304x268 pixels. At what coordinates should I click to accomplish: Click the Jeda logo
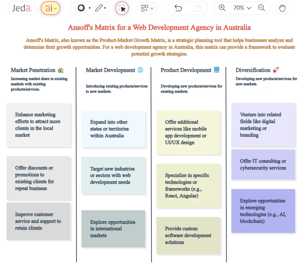point(22,8)
